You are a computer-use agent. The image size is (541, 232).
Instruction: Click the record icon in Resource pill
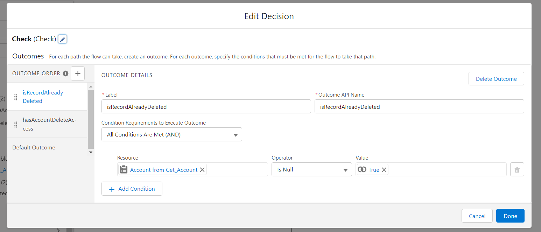coord(124,170)
